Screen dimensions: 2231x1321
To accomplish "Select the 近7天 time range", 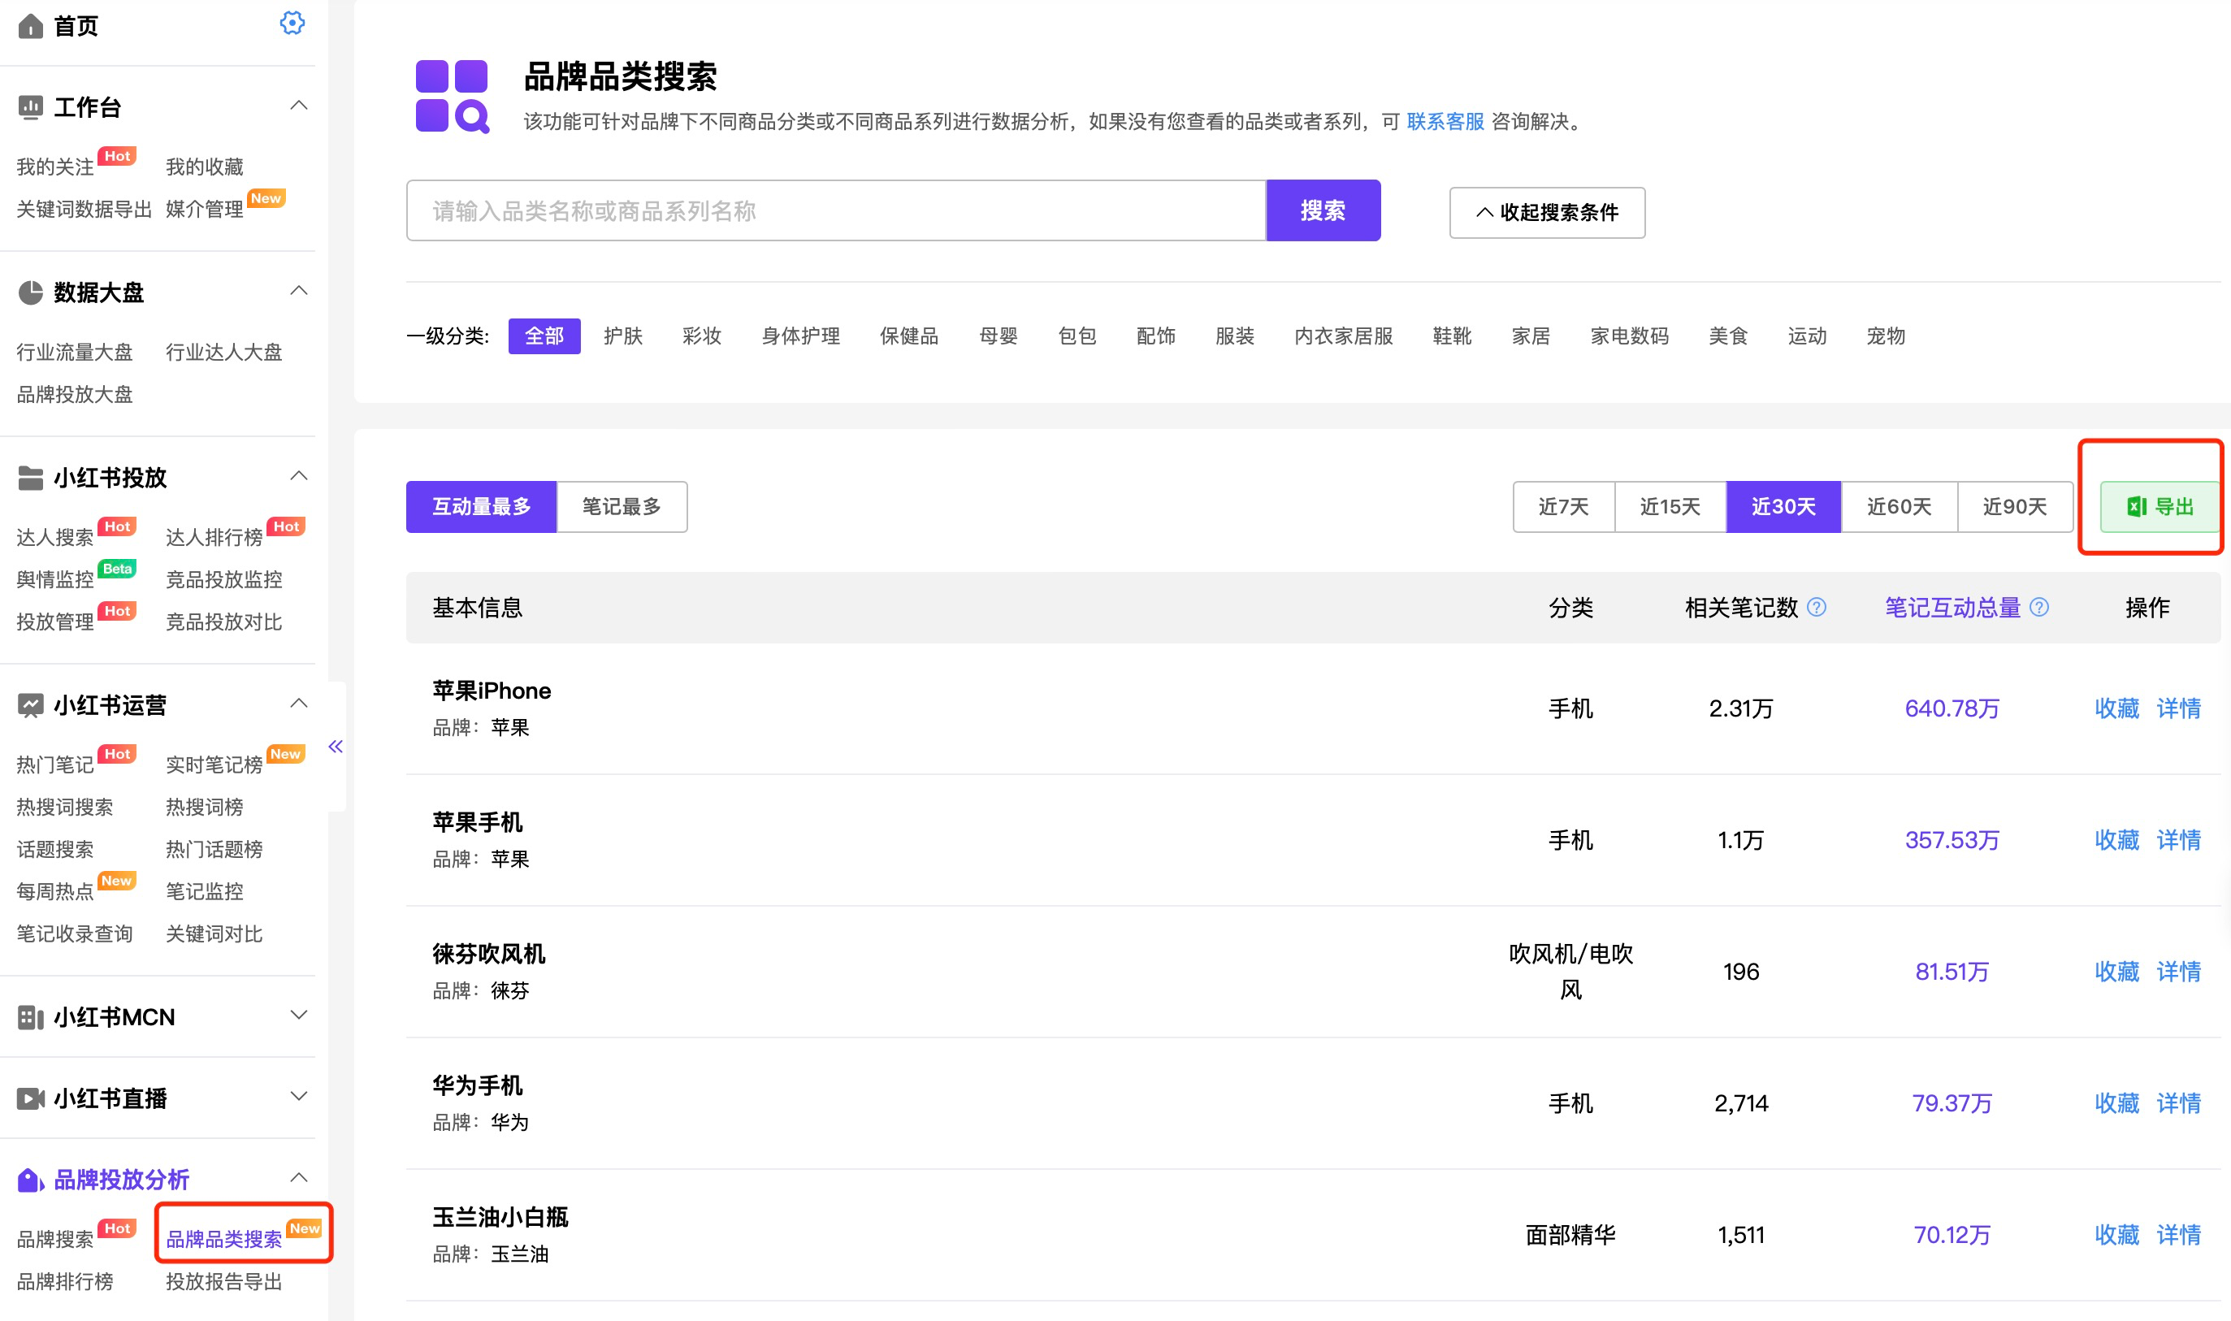I will [1564, 506].
